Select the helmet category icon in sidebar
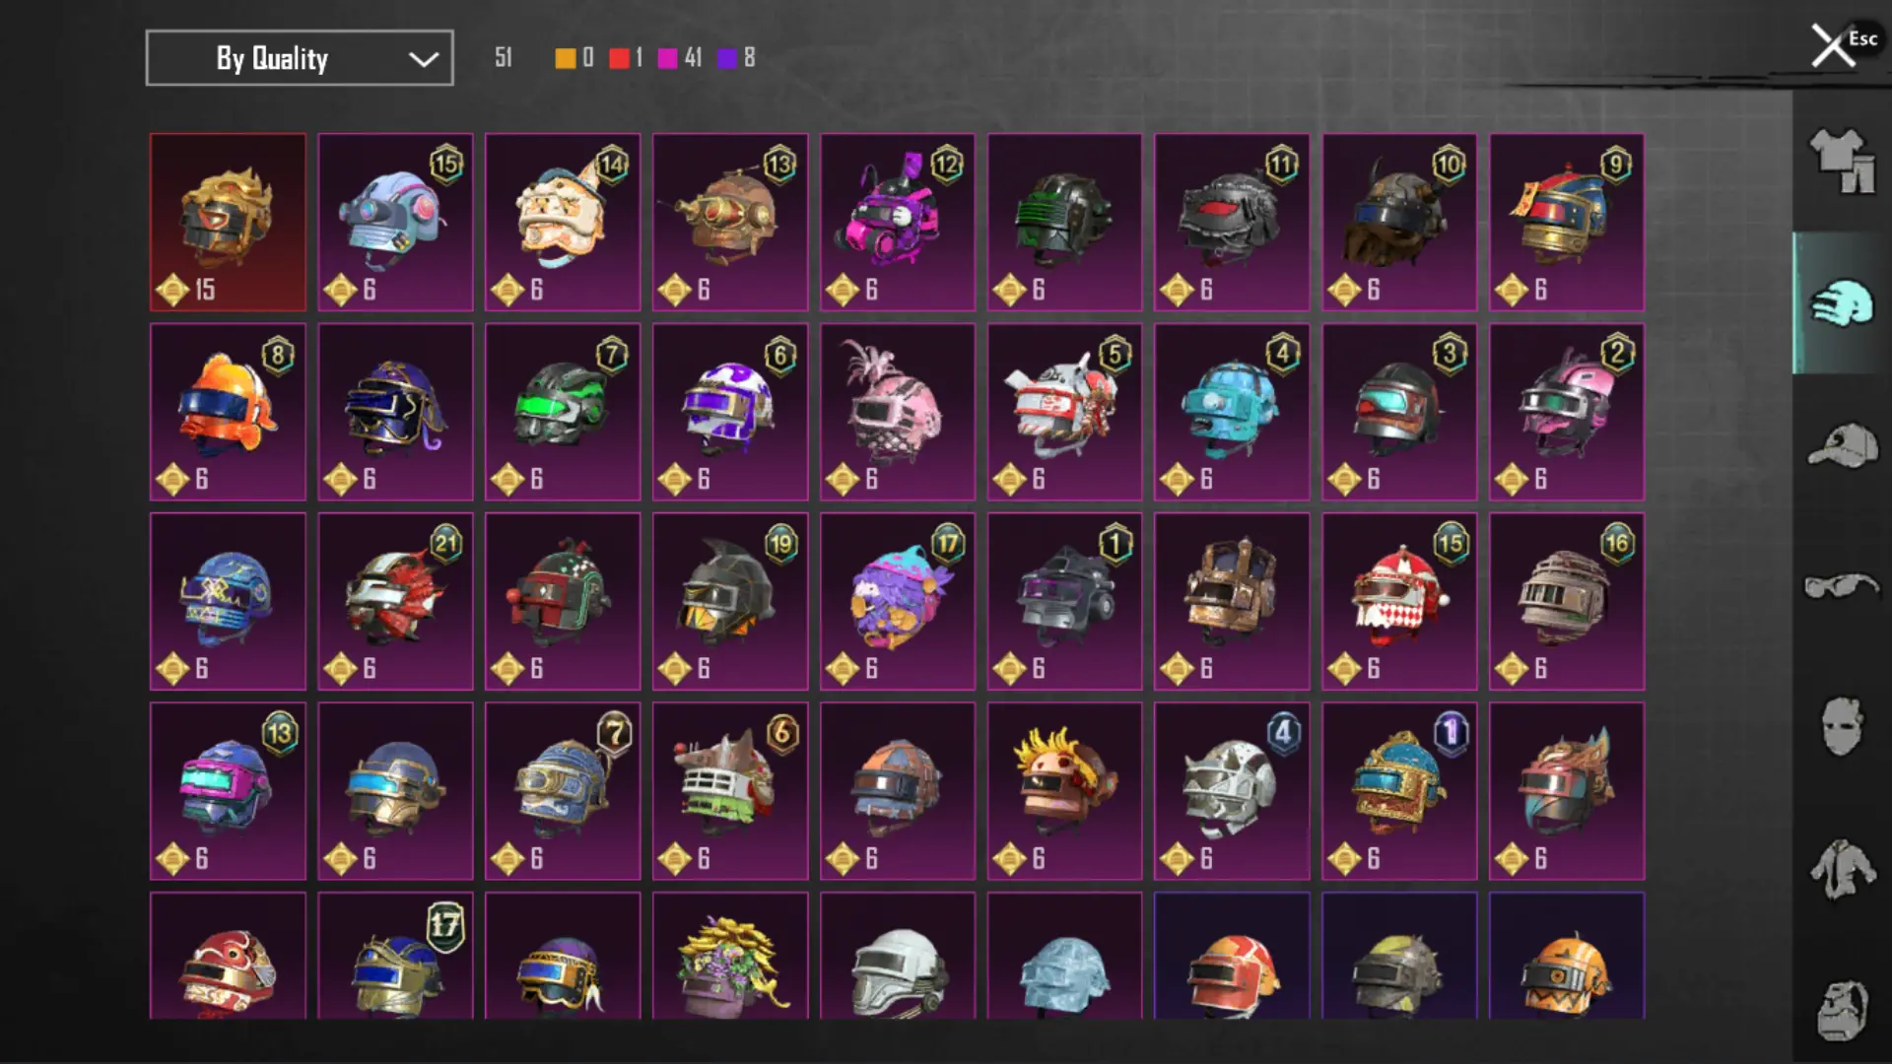Screen dimensions: 1892x1064 point(1841,302)
